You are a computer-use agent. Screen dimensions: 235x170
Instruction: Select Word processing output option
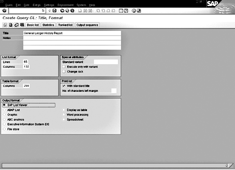[x=63, y=115]
